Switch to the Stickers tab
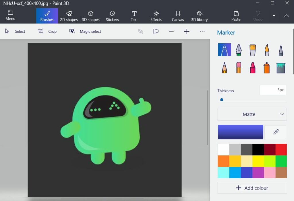The image size is (294, 201). [x=112, y=16]
